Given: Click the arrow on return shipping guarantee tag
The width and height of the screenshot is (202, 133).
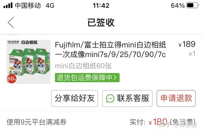Looking at the screenshot, I should click(115, 78).
